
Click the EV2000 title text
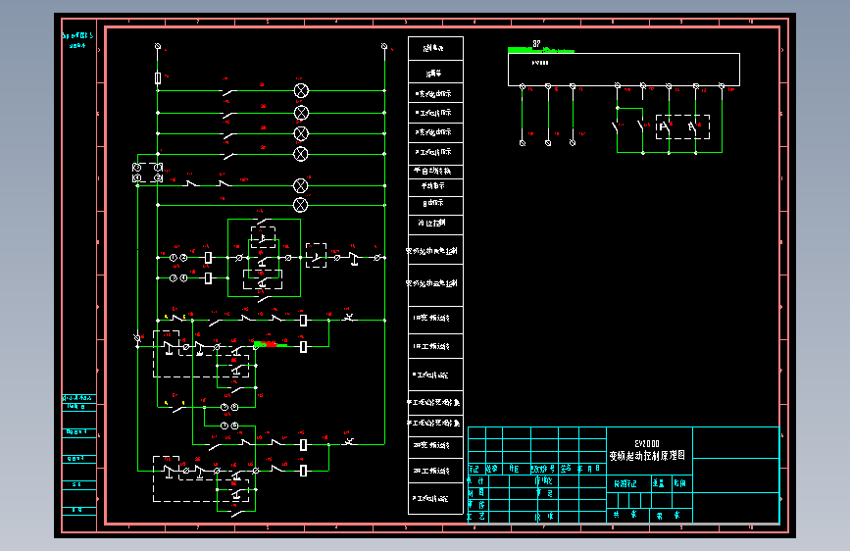point(647,443)
